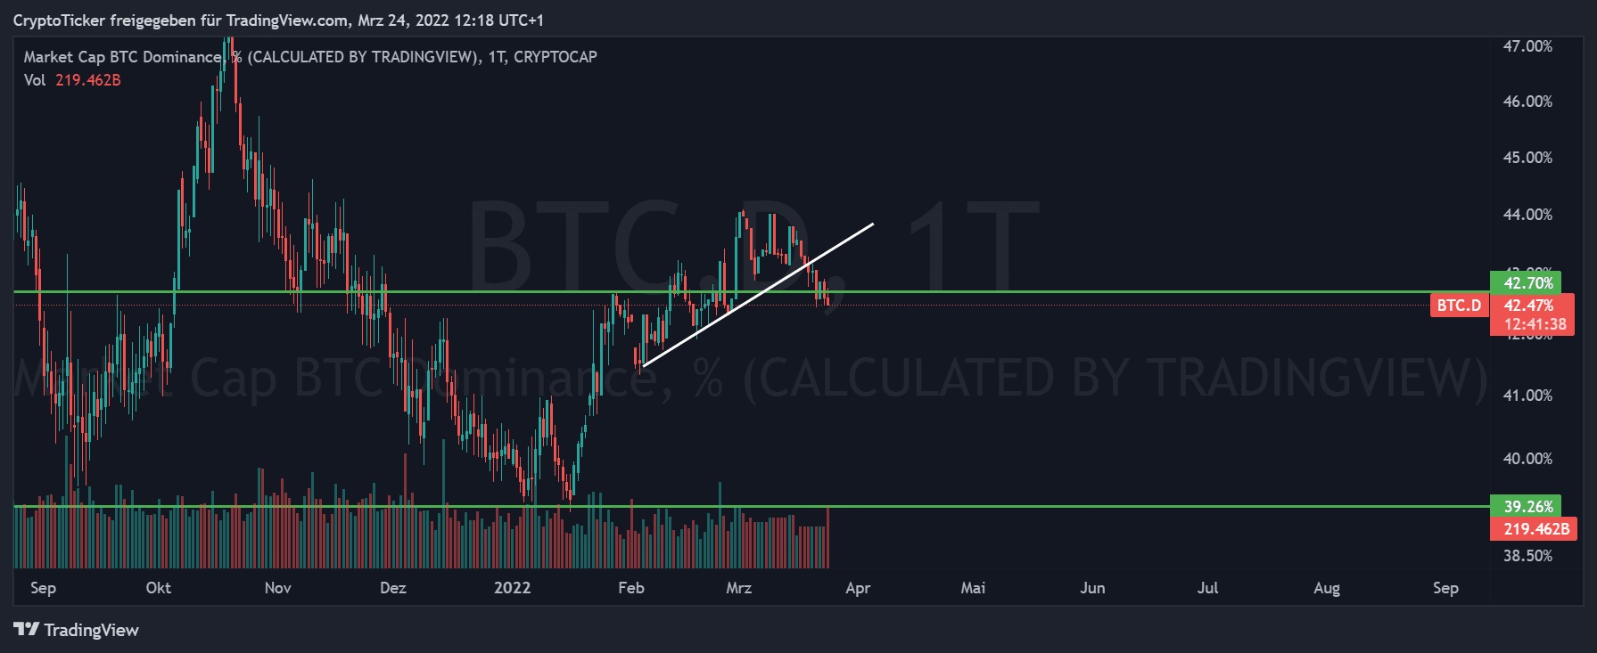Click the Feb label on time axis
The image size is (1597, 653).
tap(630, 588)
